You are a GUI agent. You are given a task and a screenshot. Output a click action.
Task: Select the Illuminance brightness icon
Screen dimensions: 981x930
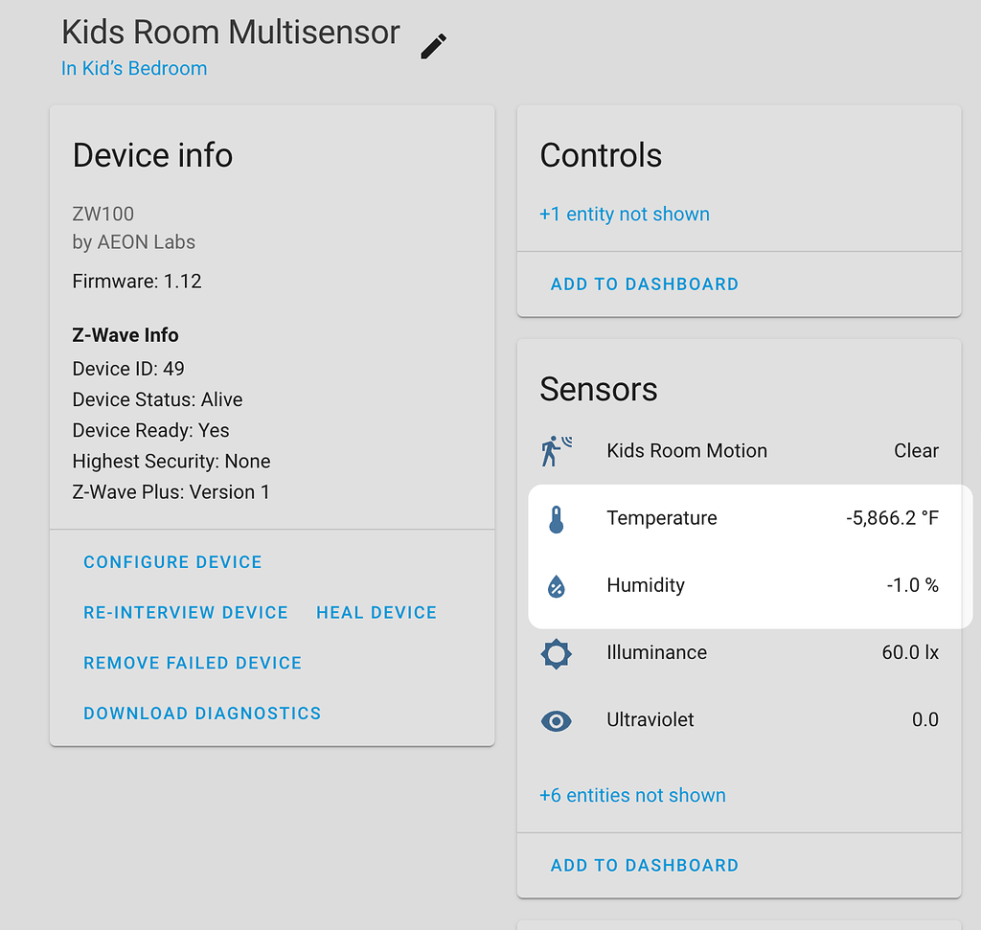coord(556,653)
